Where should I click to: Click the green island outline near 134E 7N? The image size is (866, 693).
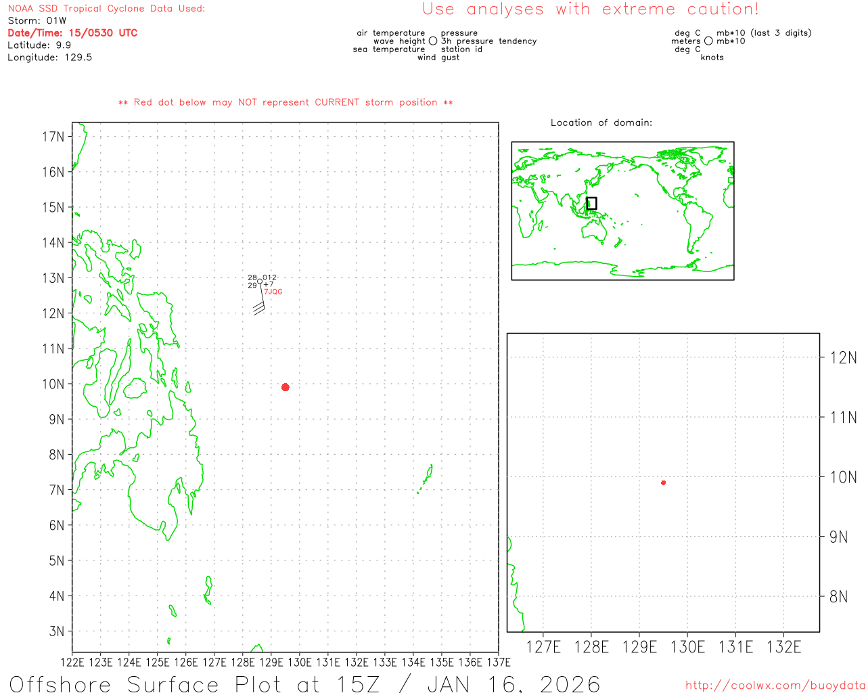(x=426, y=478)
